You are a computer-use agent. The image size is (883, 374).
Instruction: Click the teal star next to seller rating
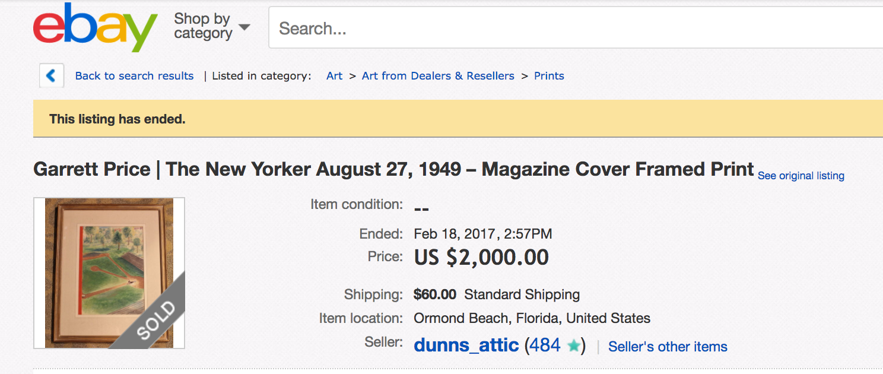573,346
